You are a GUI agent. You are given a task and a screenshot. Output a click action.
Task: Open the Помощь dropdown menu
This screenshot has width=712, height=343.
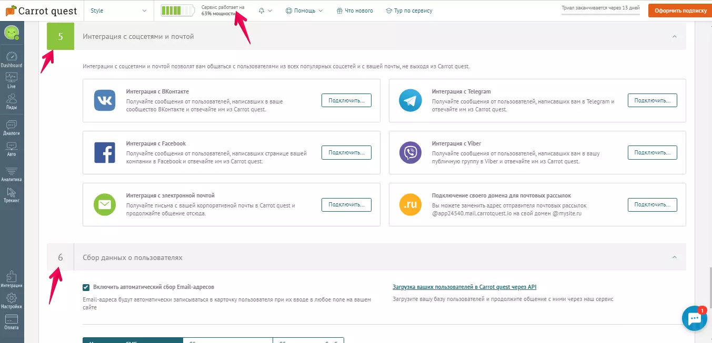[304, 11]
